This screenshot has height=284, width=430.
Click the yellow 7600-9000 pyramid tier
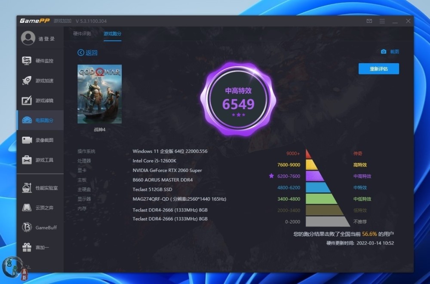click(311, 165)
